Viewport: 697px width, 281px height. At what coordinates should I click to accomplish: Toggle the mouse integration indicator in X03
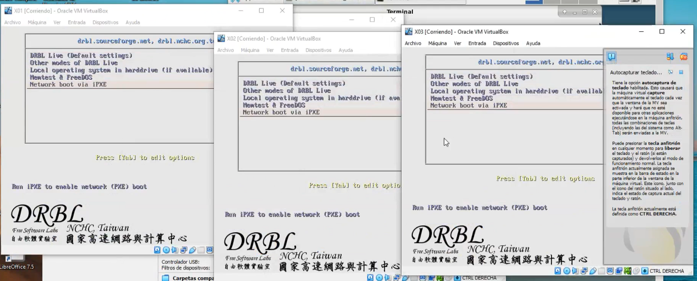[x=636, y=271]
